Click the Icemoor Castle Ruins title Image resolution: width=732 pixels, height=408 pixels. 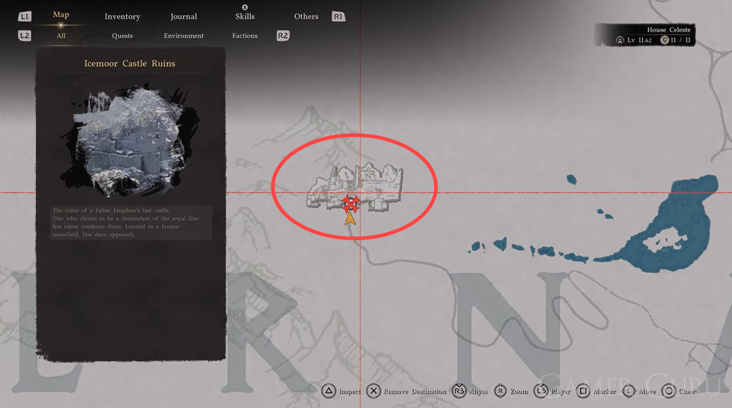[x=130, y=64]
